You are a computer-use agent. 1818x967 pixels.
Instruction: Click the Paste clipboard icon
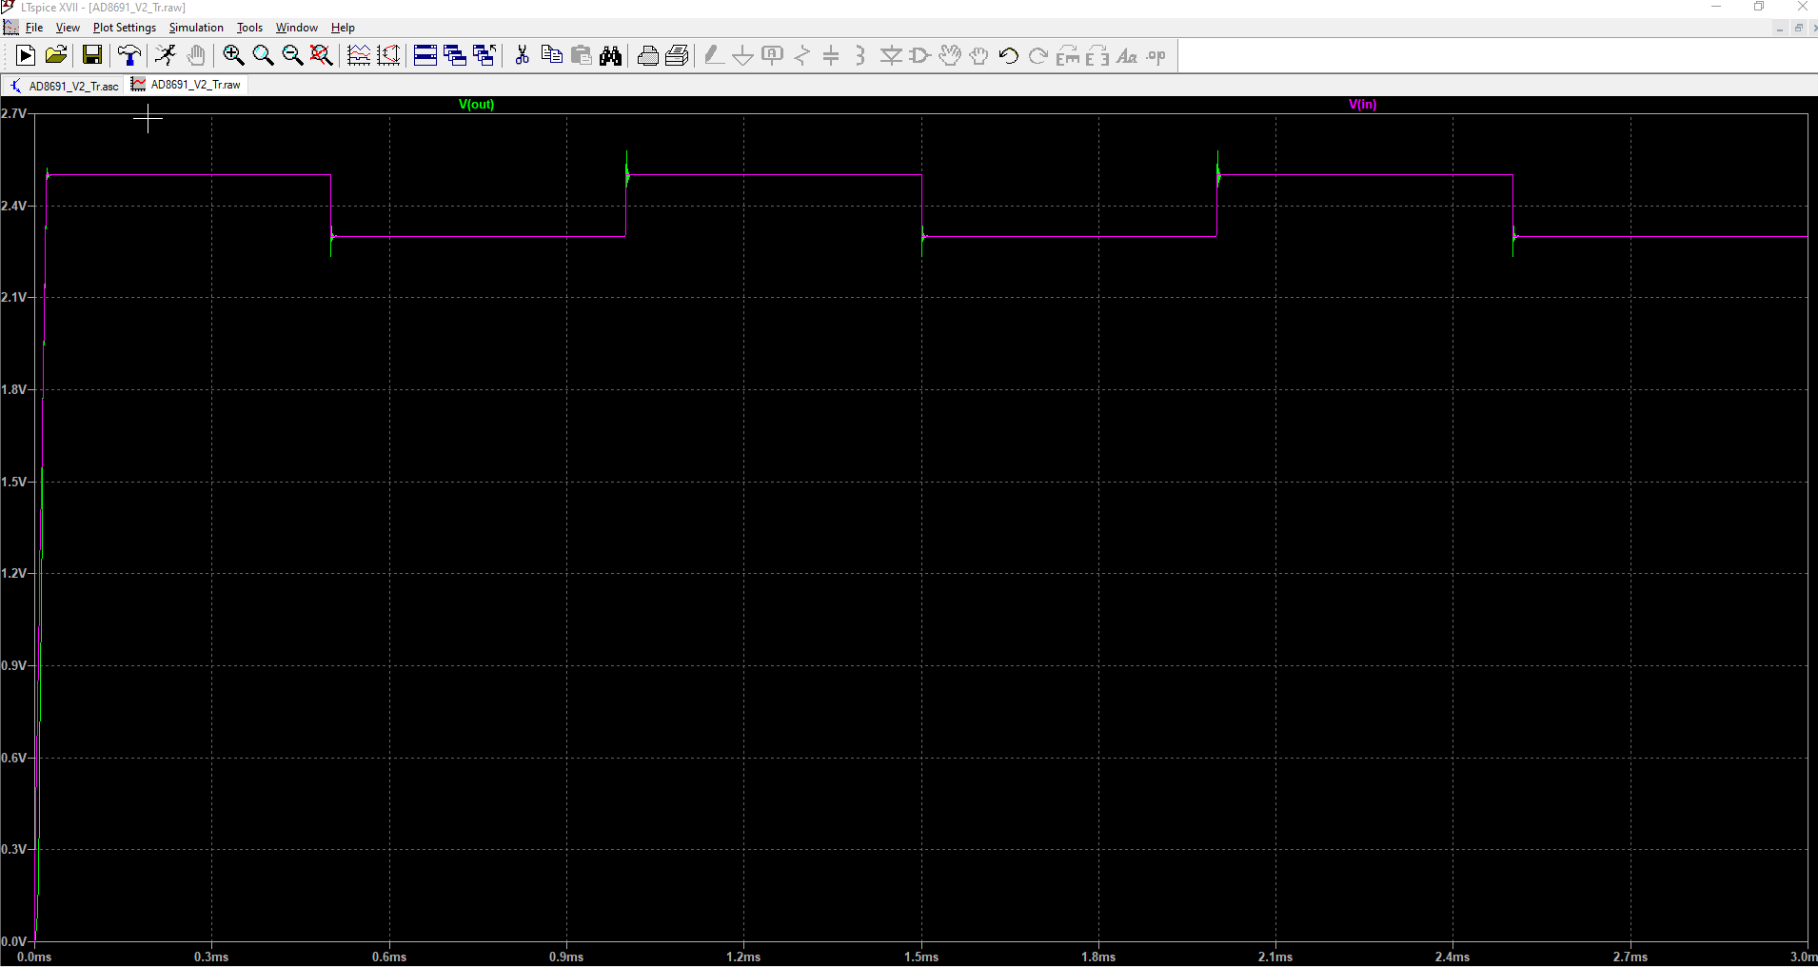pyautogui.click(x=582, y=55)
